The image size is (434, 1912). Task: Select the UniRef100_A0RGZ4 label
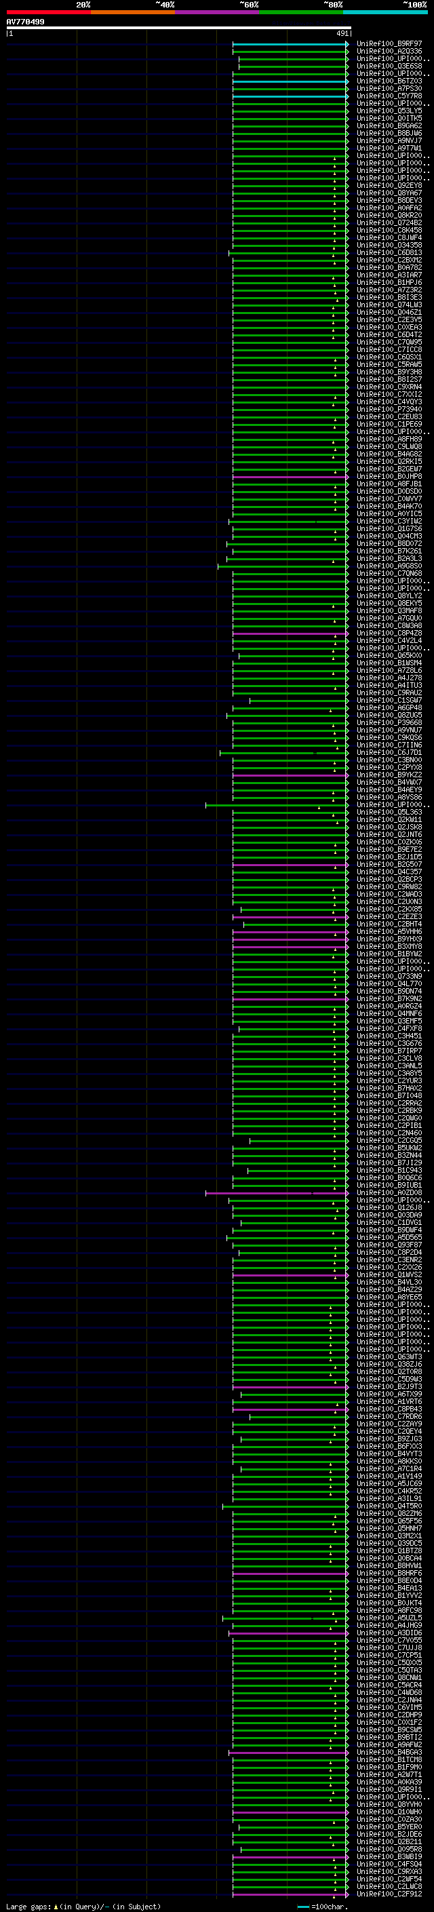[389, 1007]
